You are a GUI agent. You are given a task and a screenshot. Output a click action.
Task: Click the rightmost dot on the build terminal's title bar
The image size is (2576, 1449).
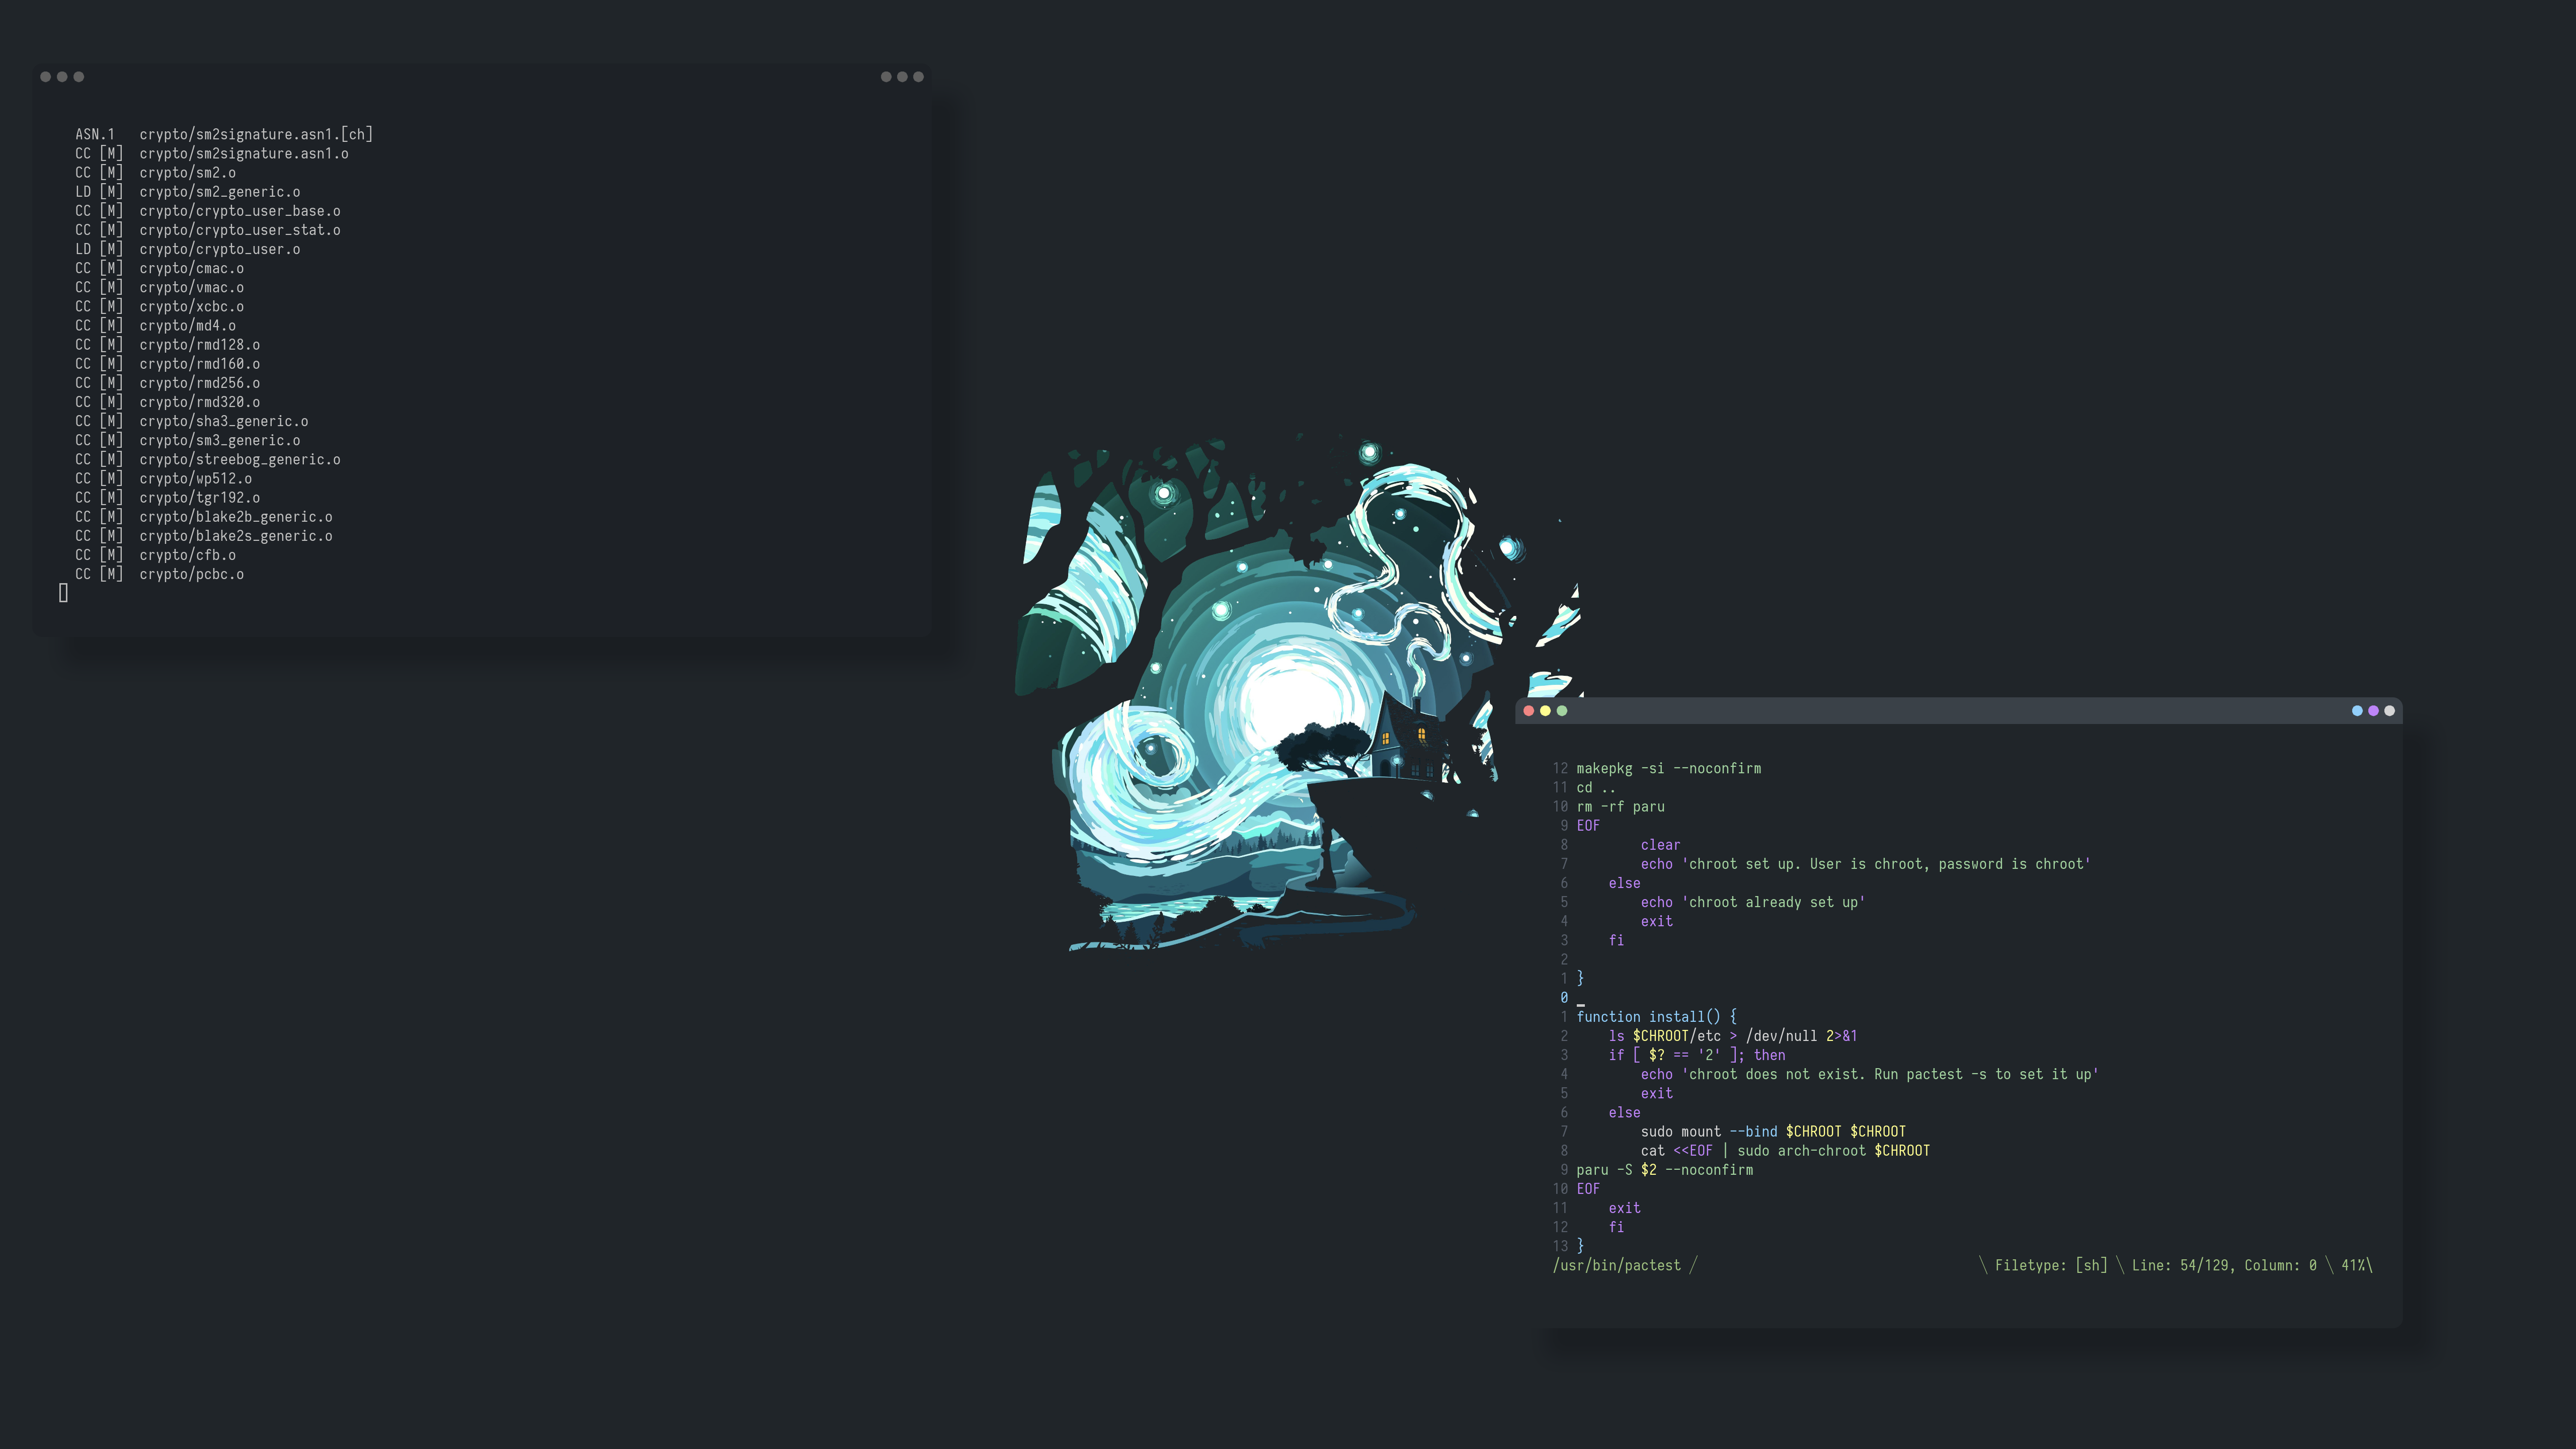918,77
